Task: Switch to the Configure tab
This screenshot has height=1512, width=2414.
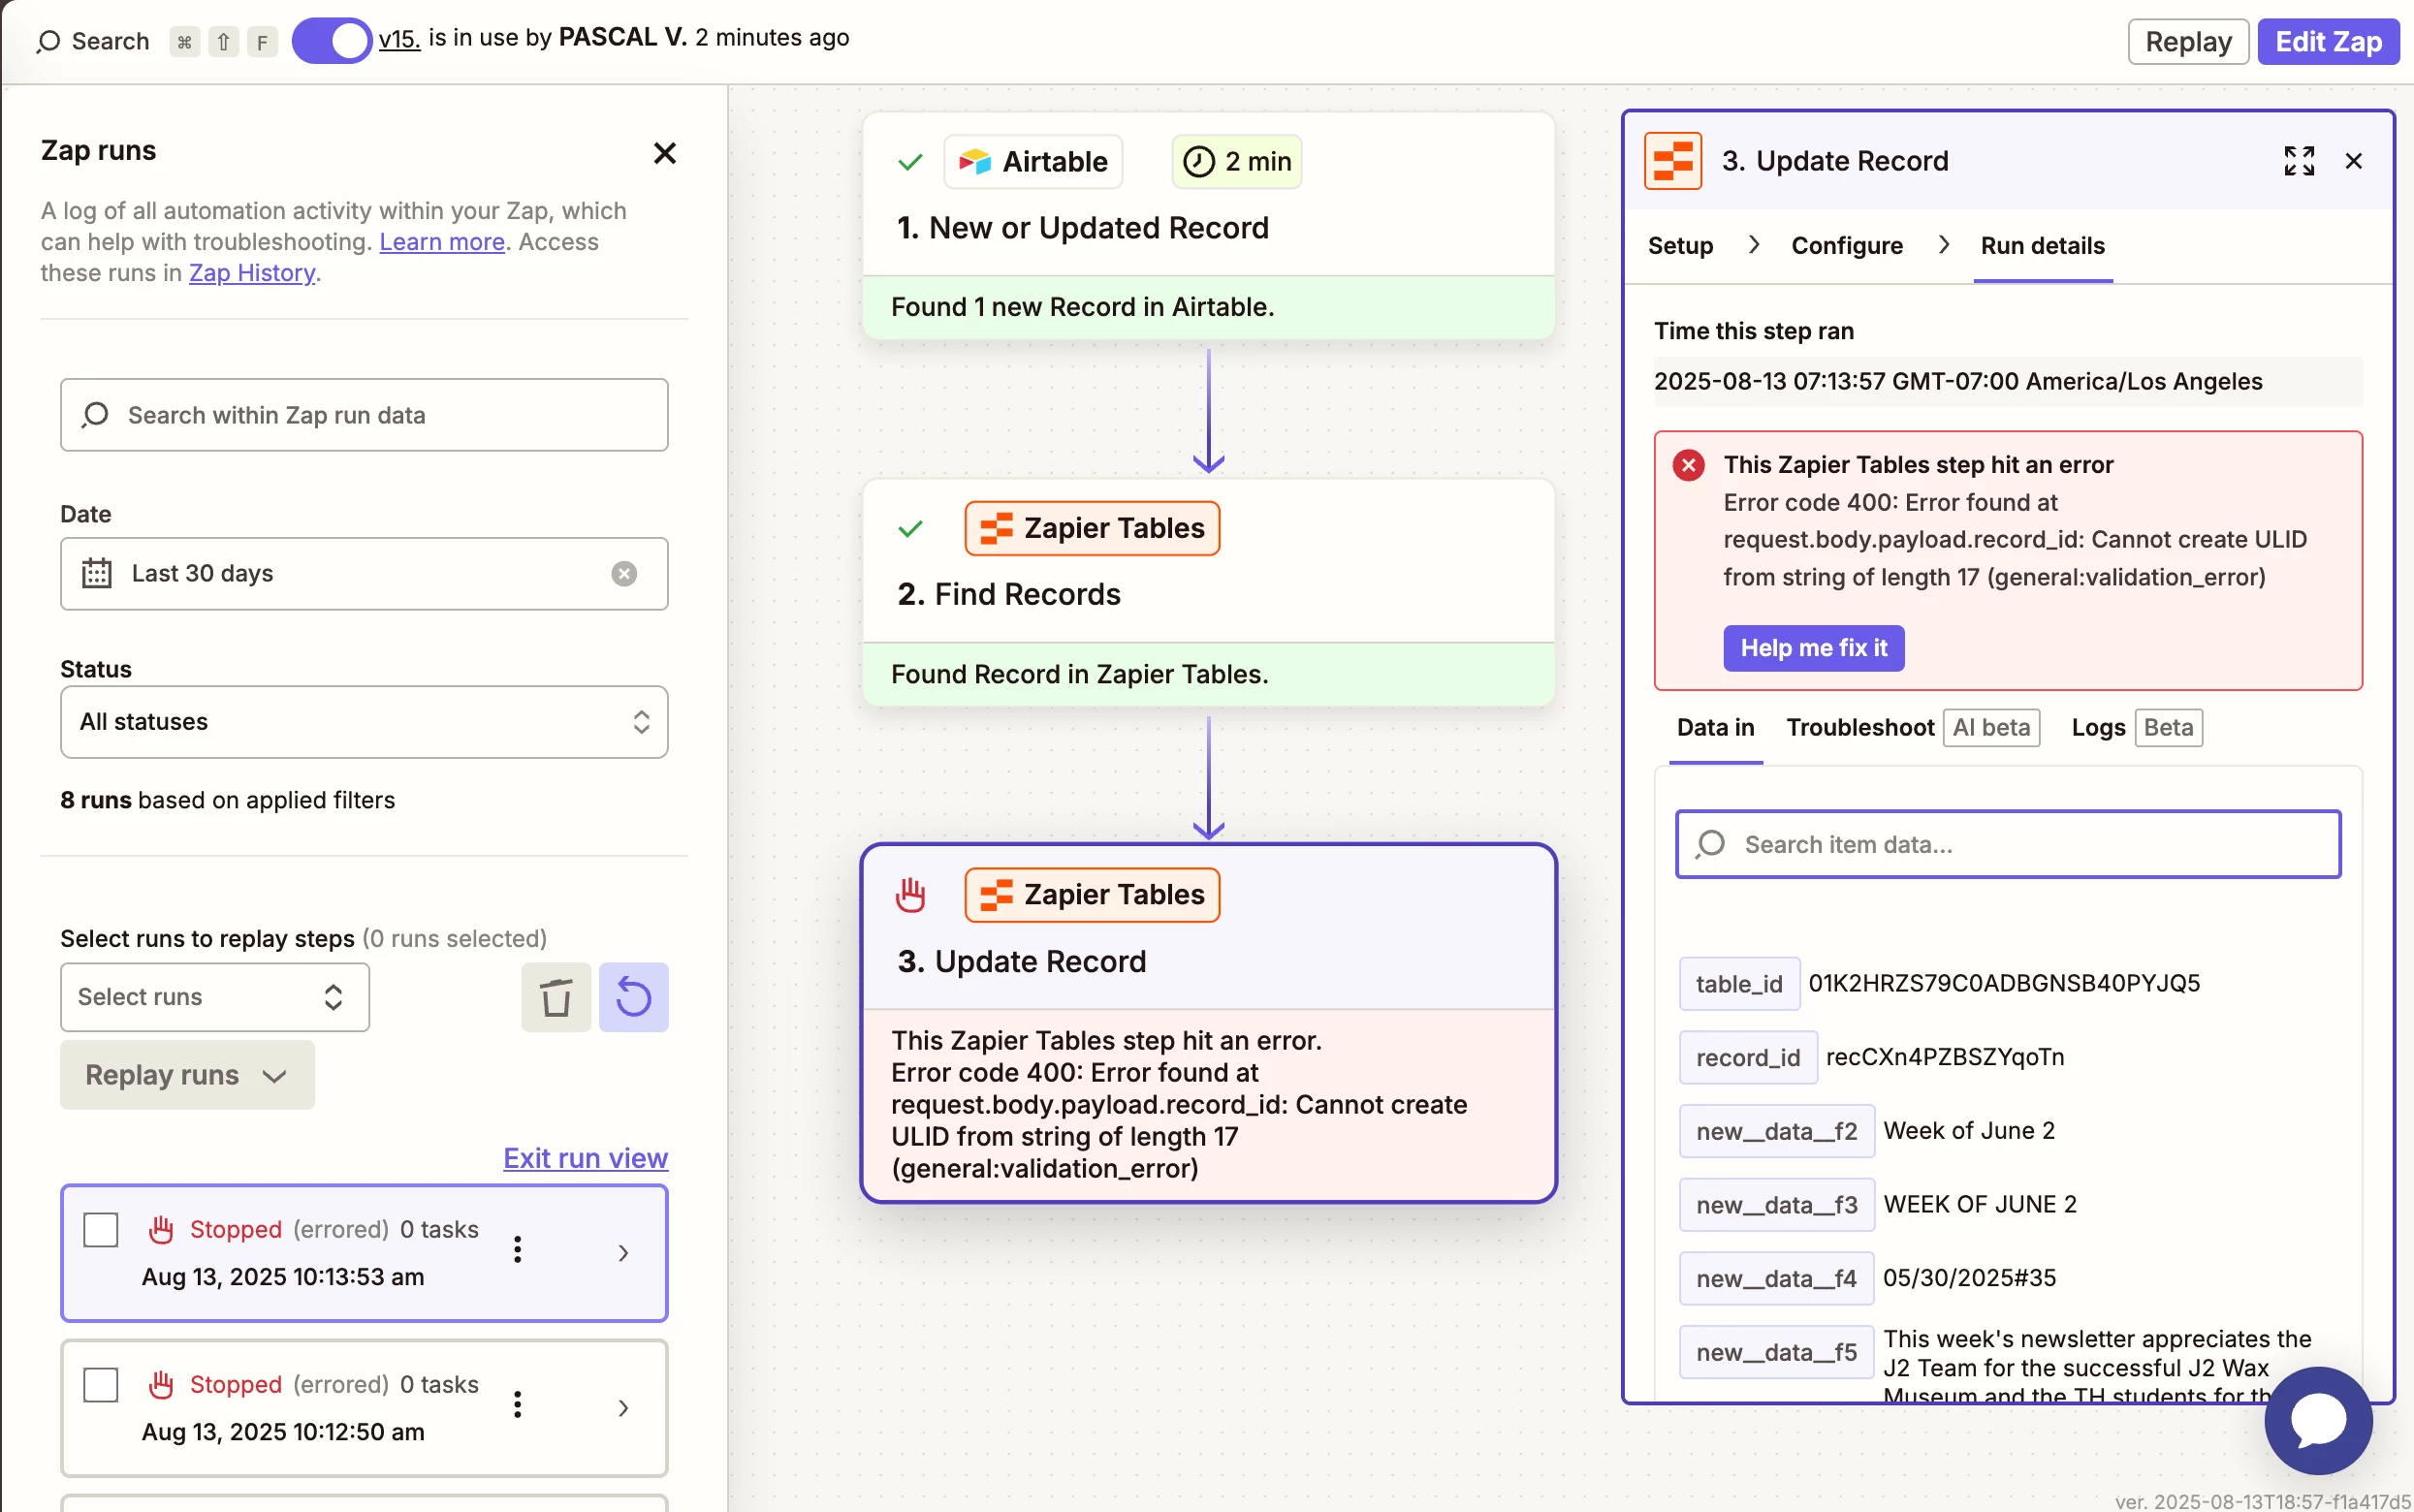Action: click(x=1847, y=246)
